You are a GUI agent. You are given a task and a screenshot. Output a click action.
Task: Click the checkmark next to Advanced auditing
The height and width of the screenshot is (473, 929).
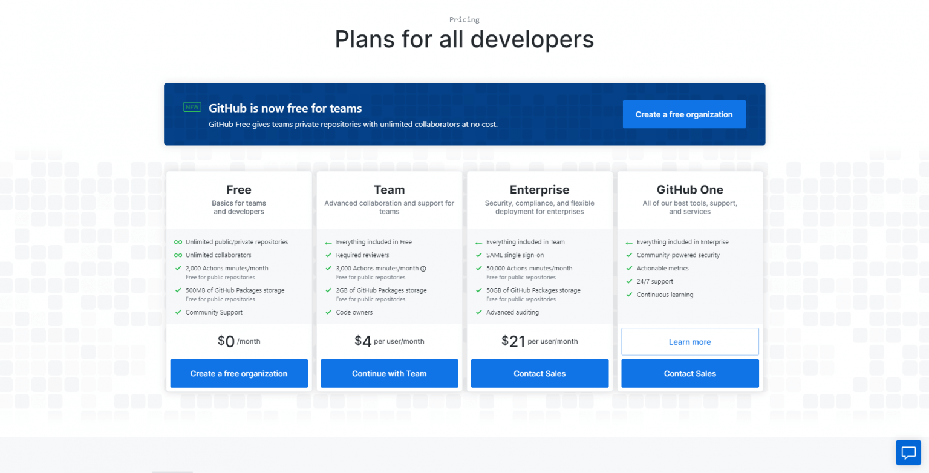(x=478, y=312)
